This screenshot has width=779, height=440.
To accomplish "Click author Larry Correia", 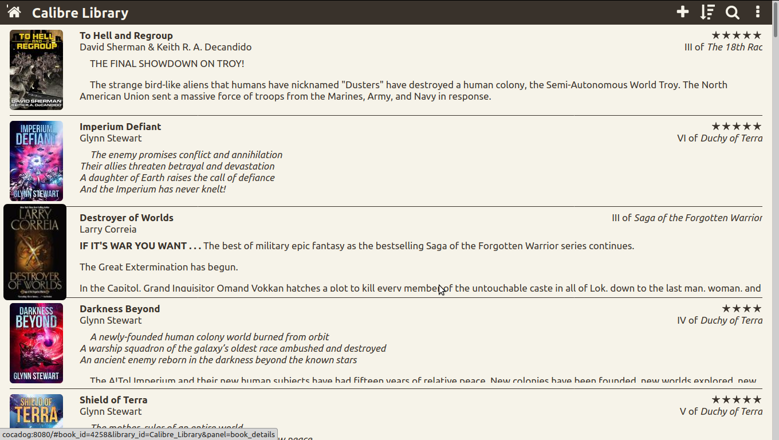I will (x=108, y=229).
